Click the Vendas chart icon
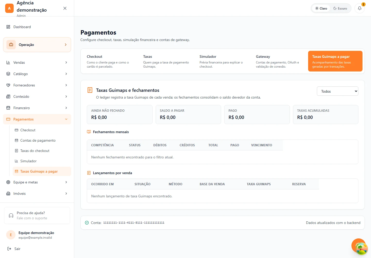 tap(8, 62)
